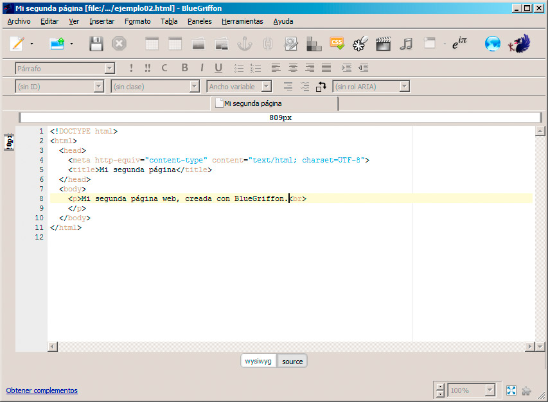Image resolution: width=548 pixels, height=402 pixels.
Task: Toggle strong double exclamation button
Action: (148, 68)
